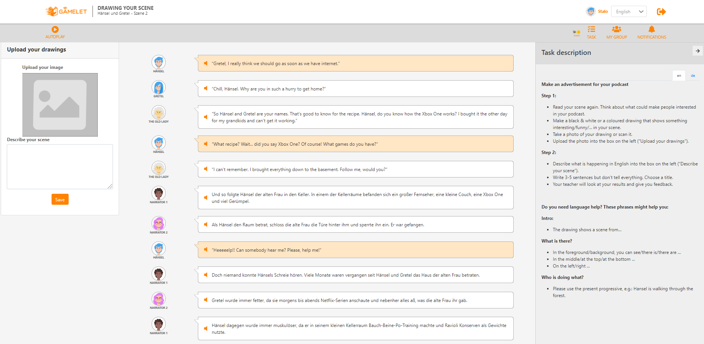Click the Describe your scene text box
The height and width of the screenshot is (344, 704).
[60, 167]
